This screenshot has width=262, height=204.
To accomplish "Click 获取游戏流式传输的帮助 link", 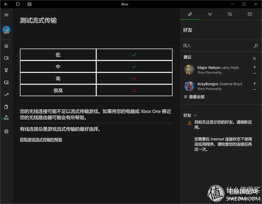I will click(x=41, y=140).
